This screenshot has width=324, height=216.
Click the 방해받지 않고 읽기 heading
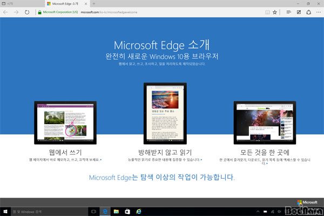[x=165, y=152]
